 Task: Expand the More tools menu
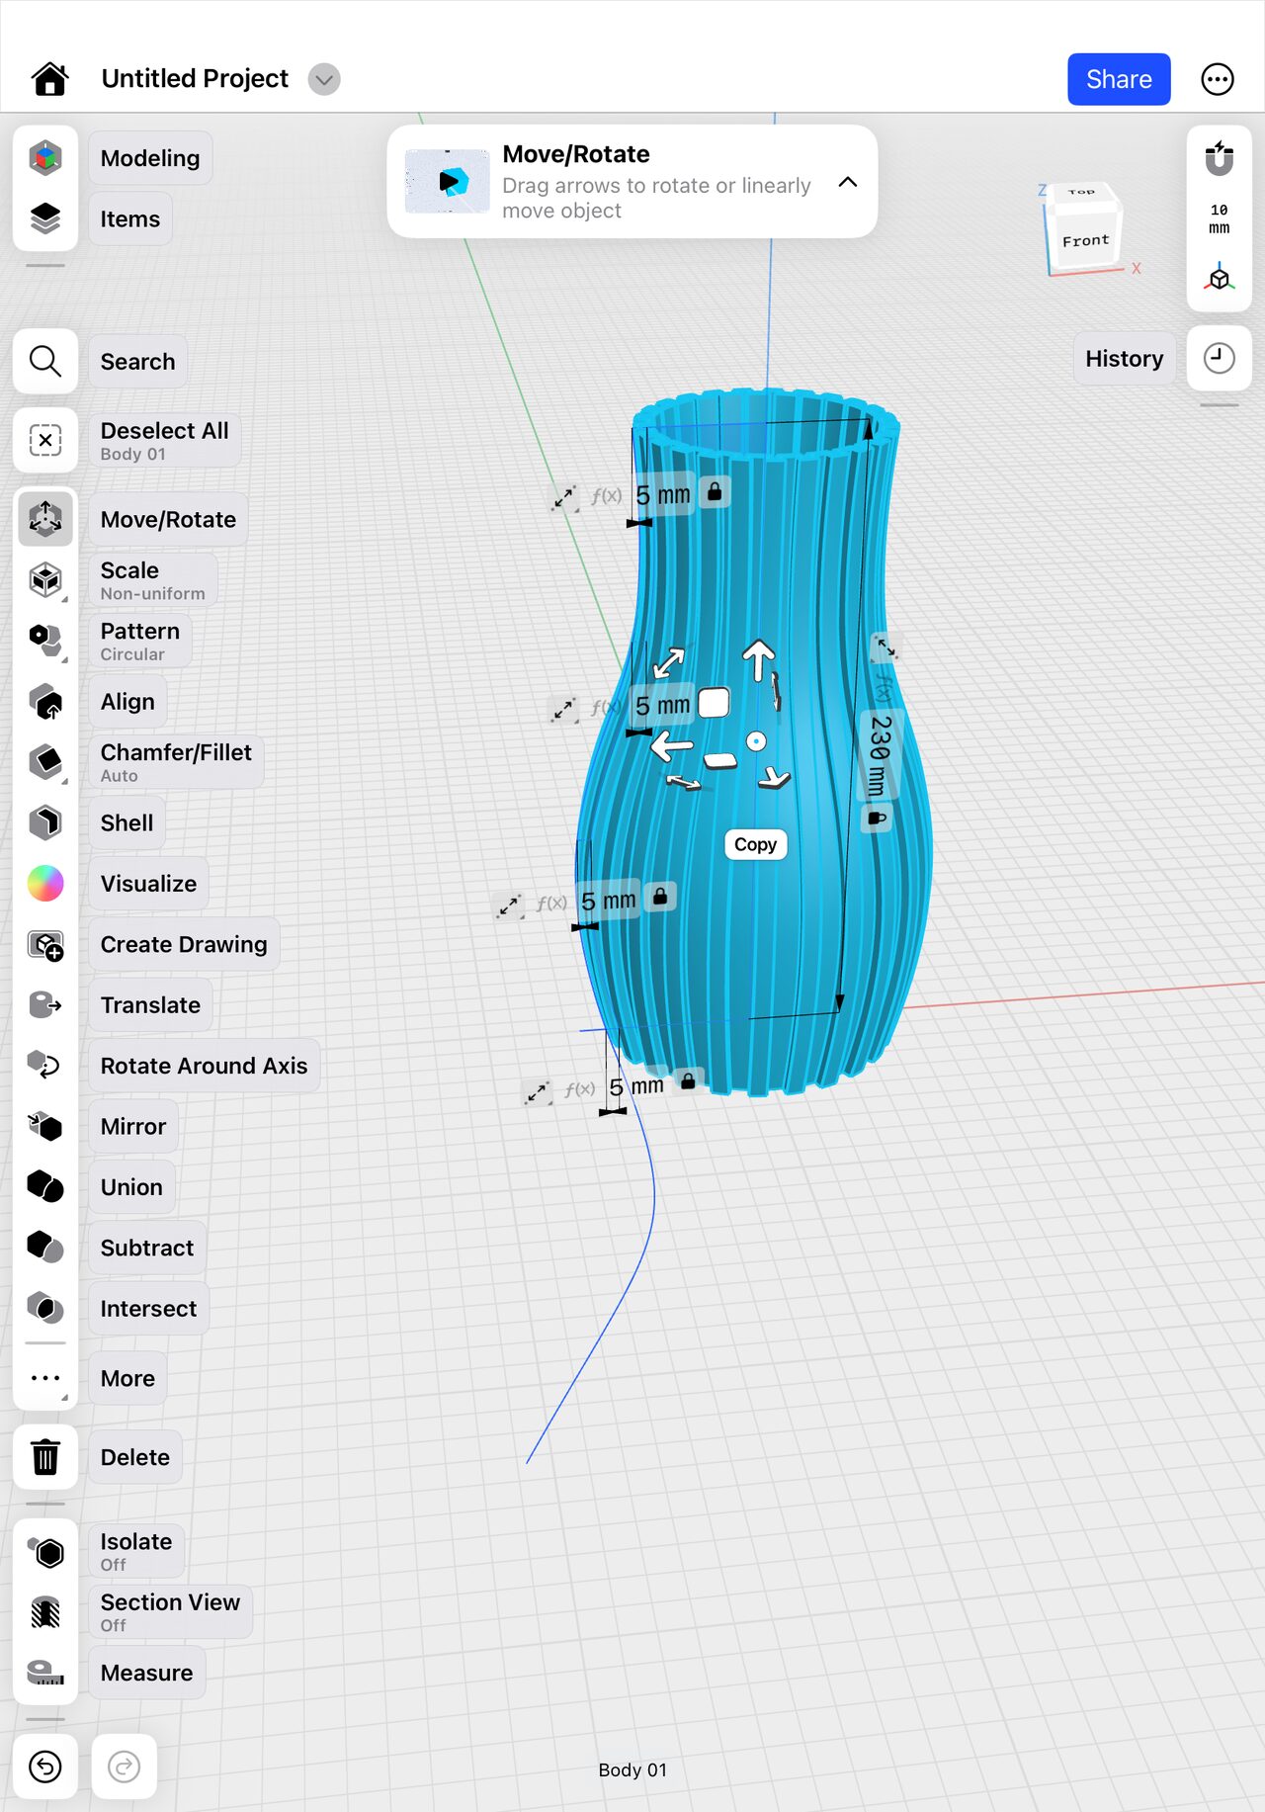tap(45, 1378)
